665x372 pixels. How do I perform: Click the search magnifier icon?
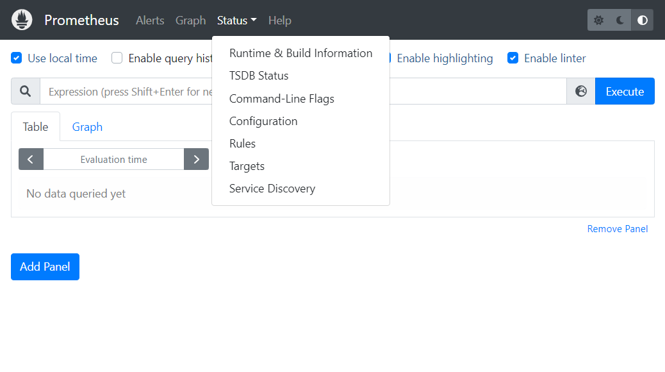tap(26, 91)
